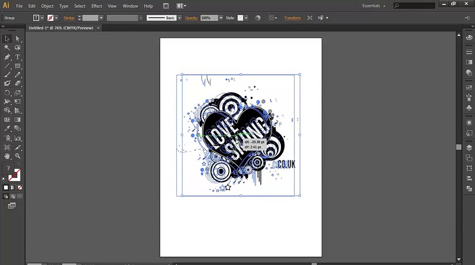
Task: Select the Scale tool
Action: click(17, 93)
